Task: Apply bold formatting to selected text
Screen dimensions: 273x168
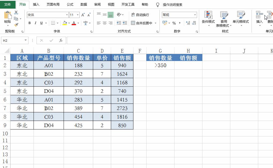Action: pos(30,23)
